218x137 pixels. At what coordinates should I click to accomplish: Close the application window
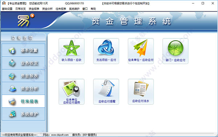(x=213, y=3)
